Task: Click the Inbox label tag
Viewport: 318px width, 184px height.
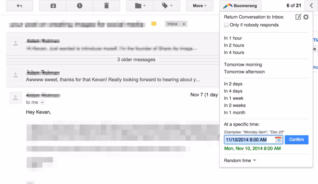Action: (173, 24)
